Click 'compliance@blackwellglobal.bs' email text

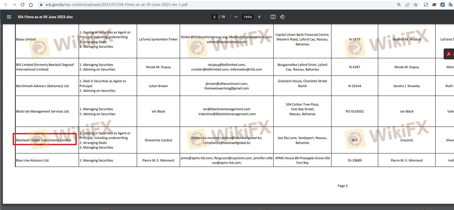pyautogui.click(x=227, y=143)
